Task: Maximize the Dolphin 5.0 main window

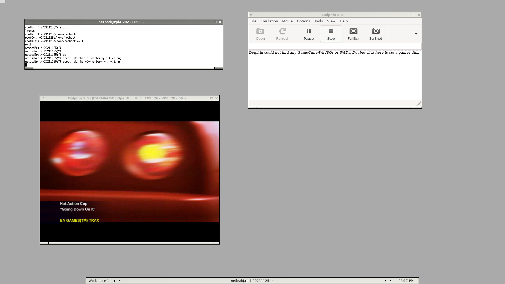Action: 414,15
